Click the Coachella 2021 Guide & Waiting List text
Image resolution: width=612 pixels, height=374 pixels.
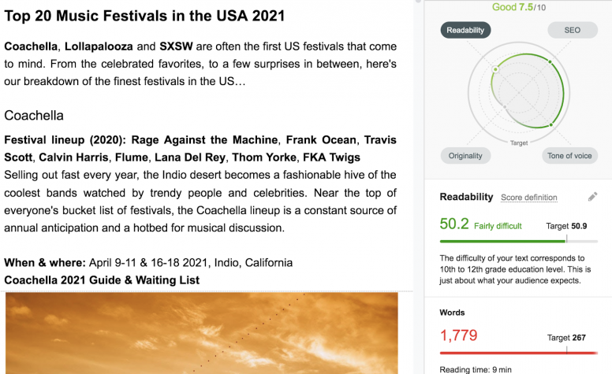[102, 280]
